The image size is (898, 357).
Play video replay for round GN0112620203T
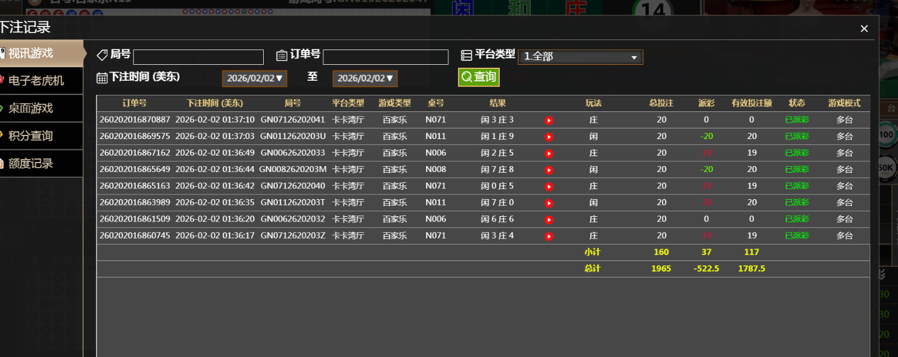point(549,203)
